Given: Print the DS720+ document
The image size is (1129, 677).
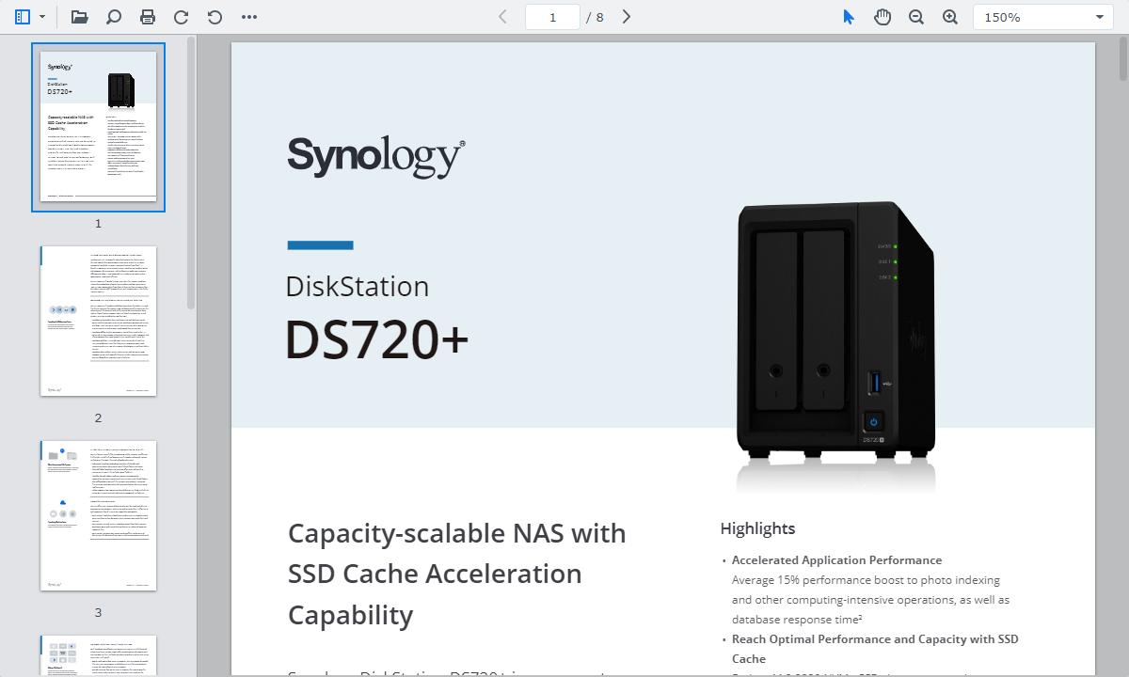Looking at the screenshot, I should pos(147,16).
